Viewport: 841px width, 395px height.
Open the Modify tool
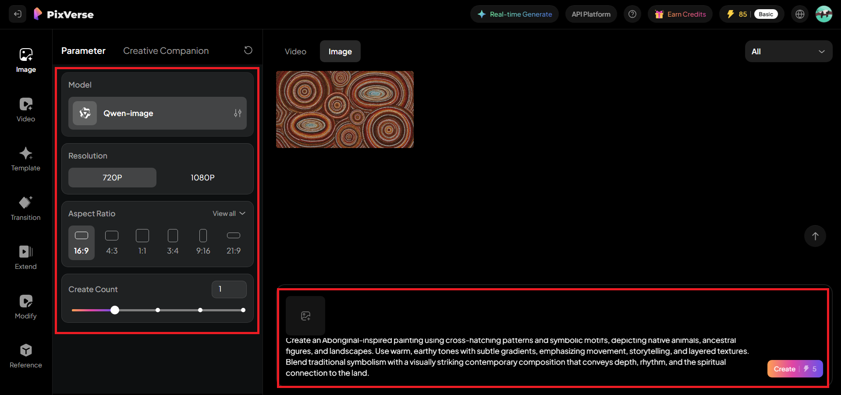[25, 307]
